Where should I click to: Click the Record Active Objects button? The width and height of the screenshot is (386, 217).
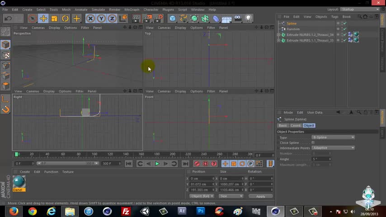(197, 164)
